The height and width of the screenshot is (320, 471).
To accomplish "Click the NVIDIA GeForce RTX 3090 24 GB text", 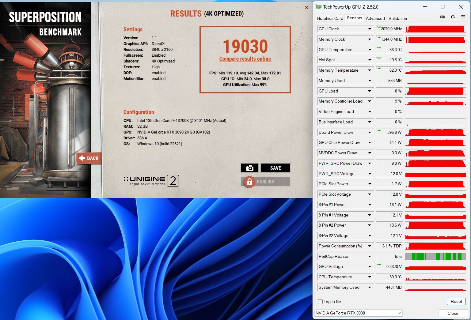I will (173, 132).
